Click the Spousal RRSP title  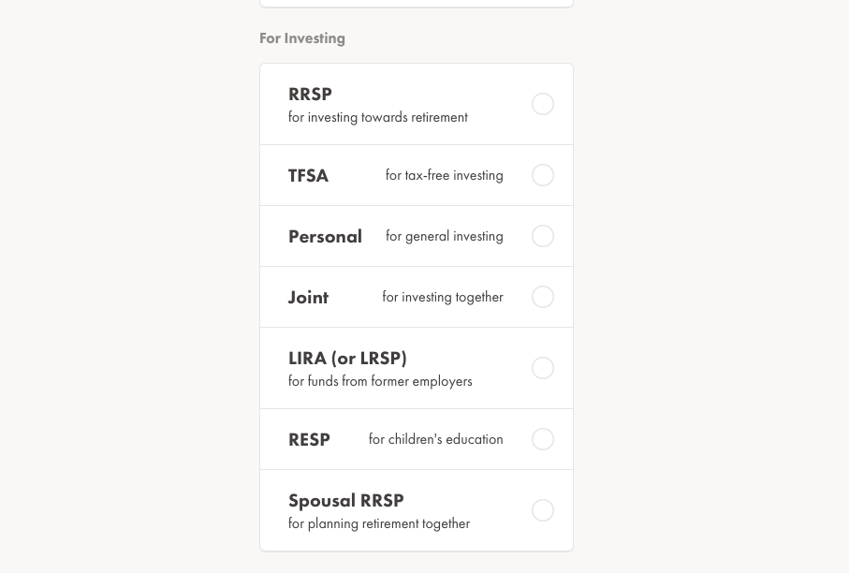click(x=345, y=501)
